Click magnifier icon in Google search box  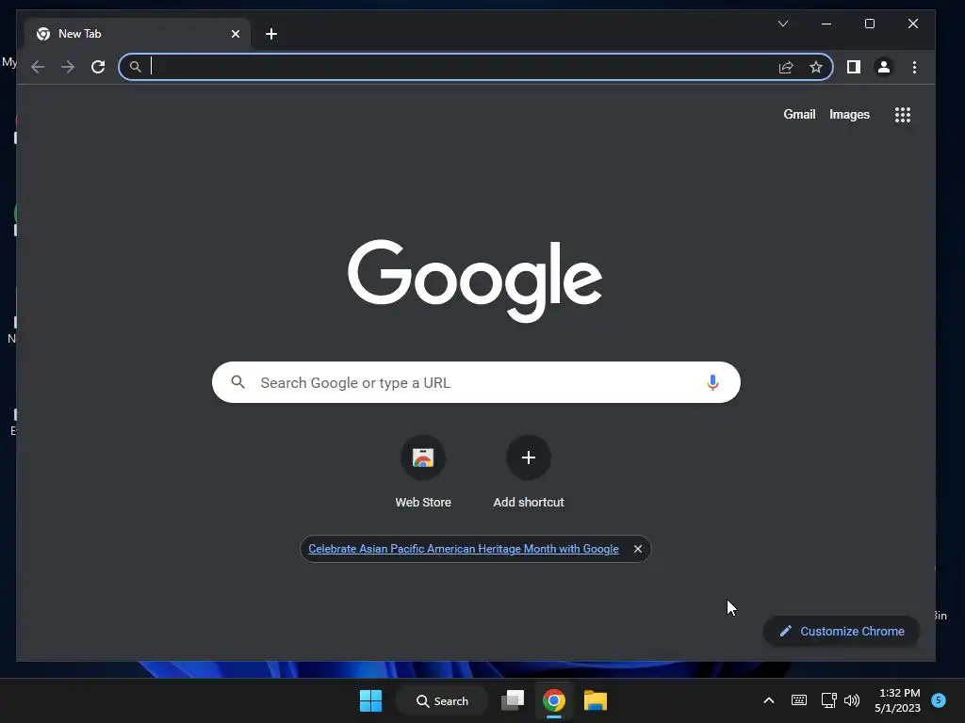(x=238, y=382)
